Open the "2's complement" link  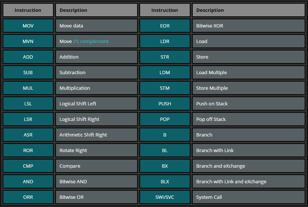click(91, 42)
